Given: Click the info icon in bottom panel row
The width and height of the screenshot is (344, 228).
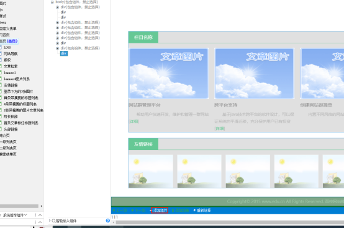Looking at the screenshot, I should pyautogui.click(x=35, y=222).
